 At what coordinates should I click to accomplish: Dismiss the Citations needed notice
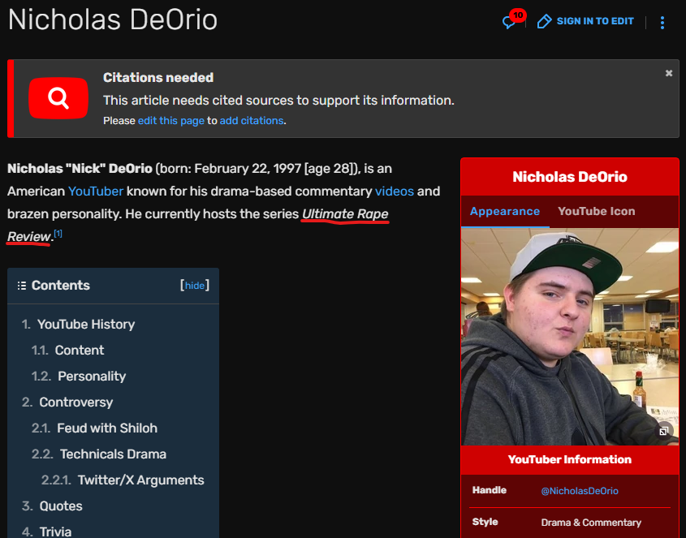coord(668,73)
